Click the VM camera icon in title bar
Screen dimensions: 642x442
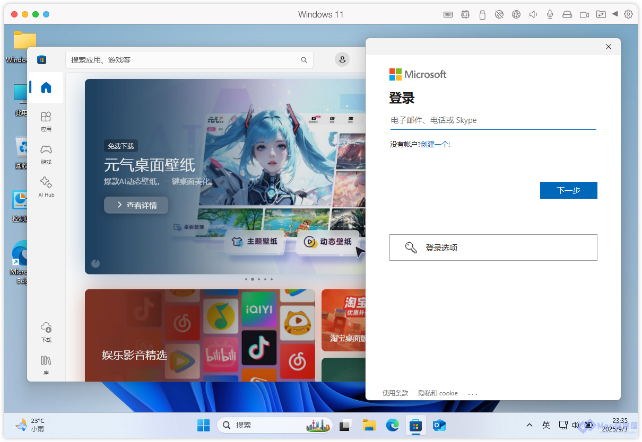pyautogui.click(x=584, y=14)
